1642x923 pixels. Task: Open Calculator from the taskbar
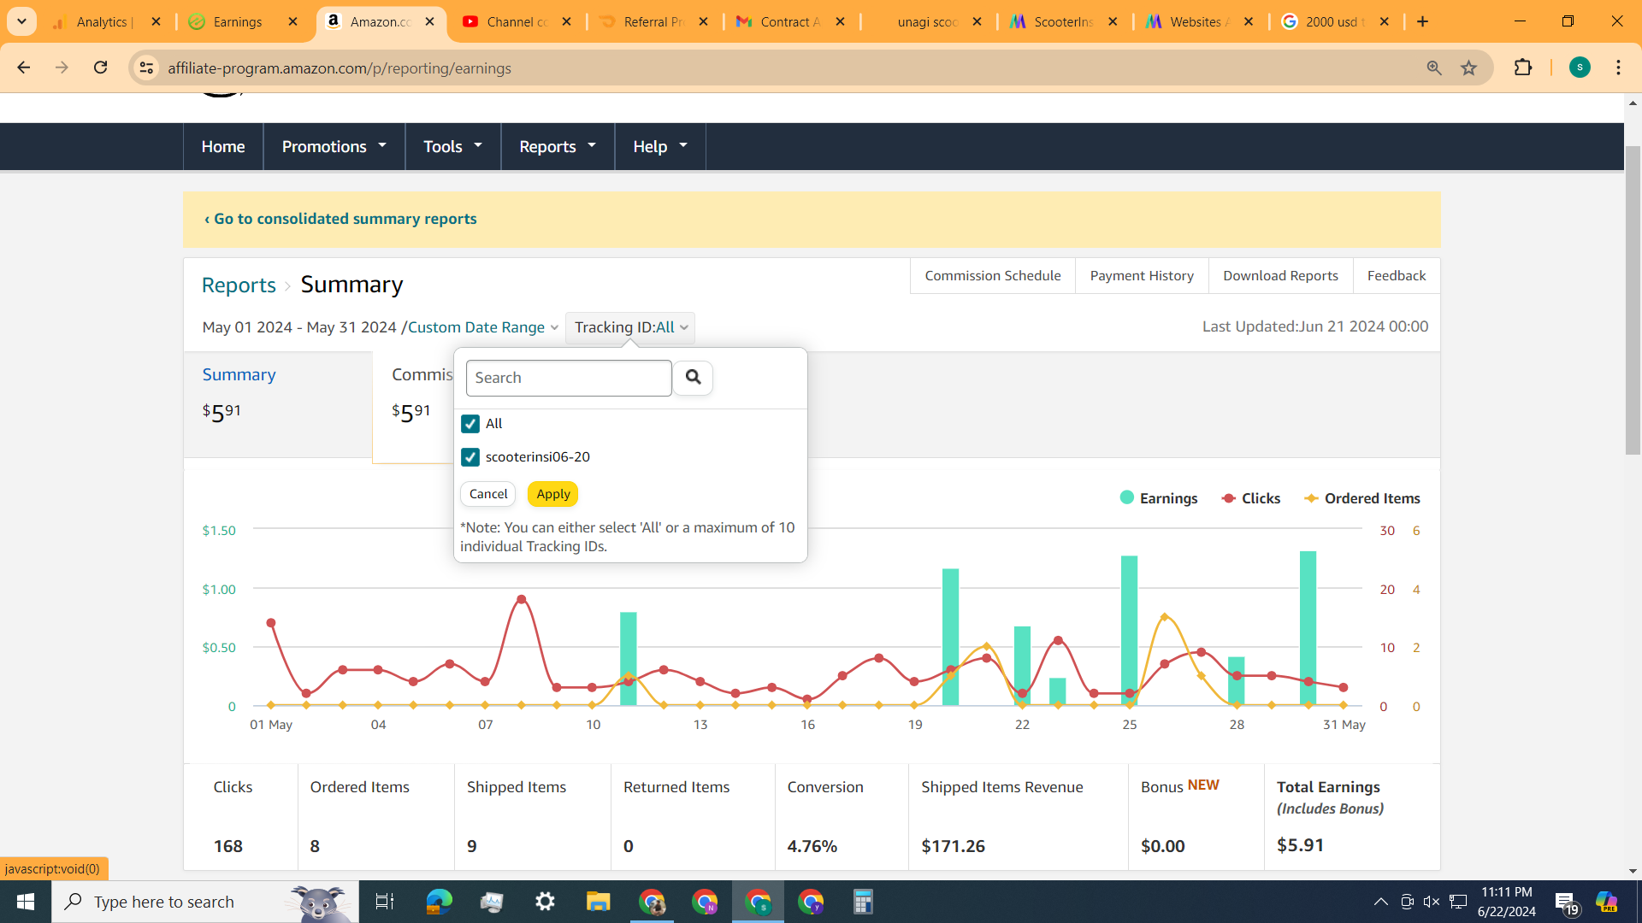click(863, 902)
